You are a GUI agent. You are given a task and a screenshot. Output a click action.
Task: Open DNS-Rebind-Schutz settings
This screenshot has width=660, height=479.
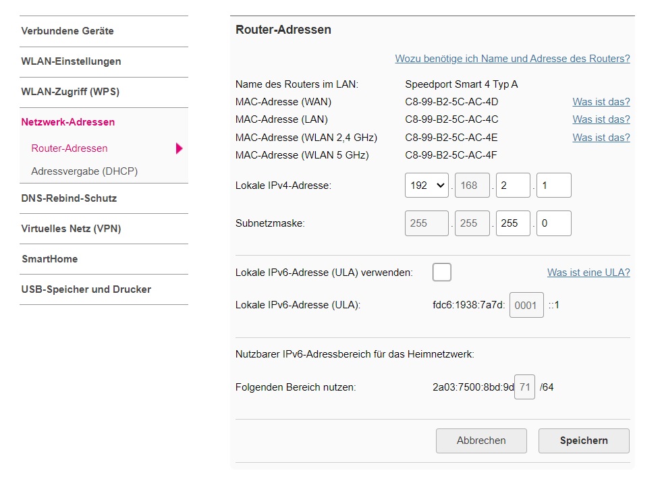(69, 198)
